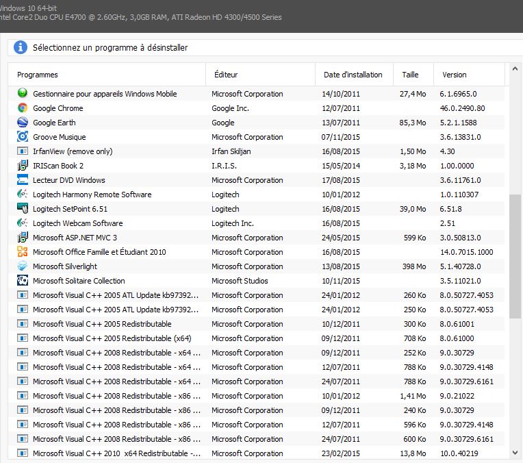Select Logitech SetPoint 6.51
523x463 pixels.
(x=70, y=209)
